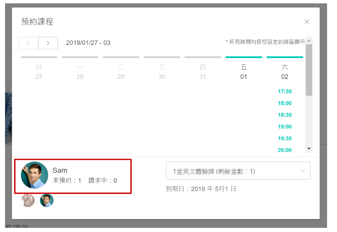Expand course list using the chevron arrow

coord(303,171)
